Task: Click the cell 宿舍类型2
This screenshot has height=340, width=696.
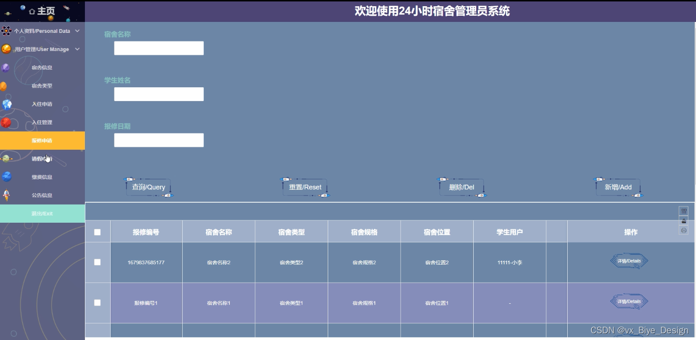Action: pyautogui.click(x=291, y=263)
